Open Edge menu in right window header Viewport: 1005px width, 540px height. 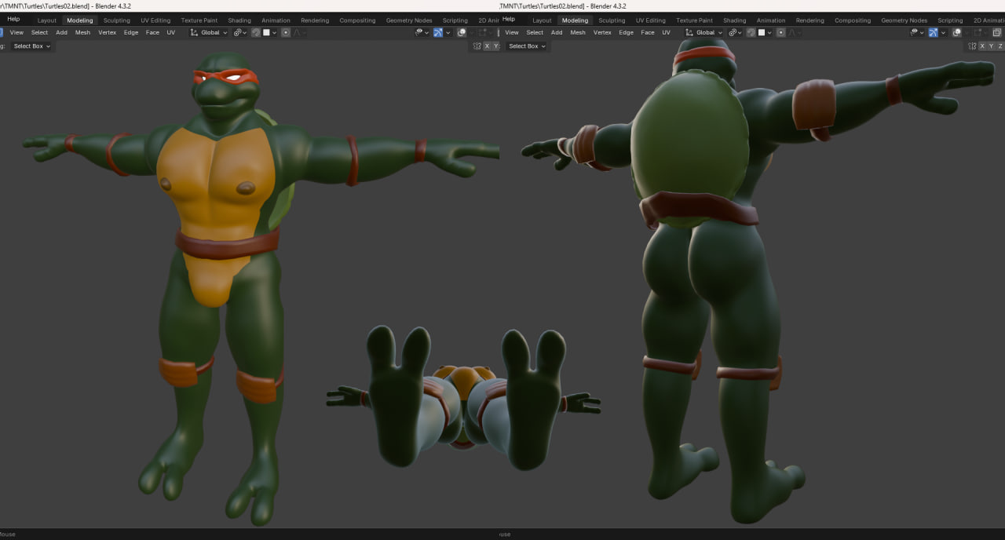click(x=626, y=32)
